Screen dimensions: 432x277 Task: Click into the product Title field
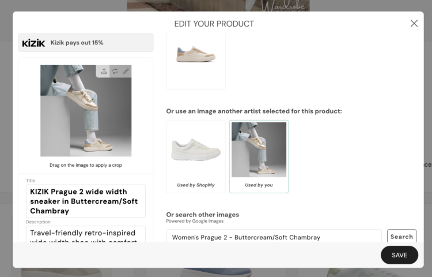[x=86, y=201]
